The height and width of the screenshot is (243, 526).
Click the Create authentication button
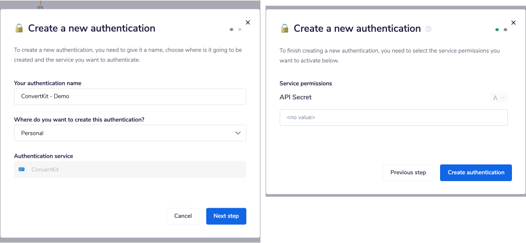click(x=475, y=173)
